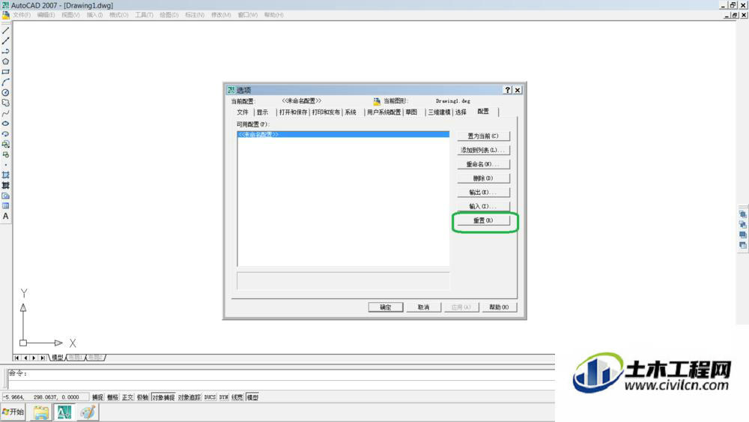Toggle 模型 model space status button
The width and height of the screenshot is (749, 422).
[x=252, y=397]
